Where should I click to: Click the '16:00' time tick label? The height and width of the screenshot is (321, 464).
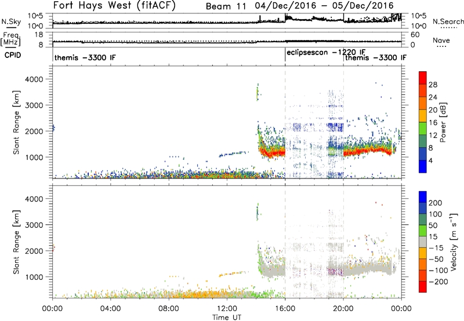point(285,309)
